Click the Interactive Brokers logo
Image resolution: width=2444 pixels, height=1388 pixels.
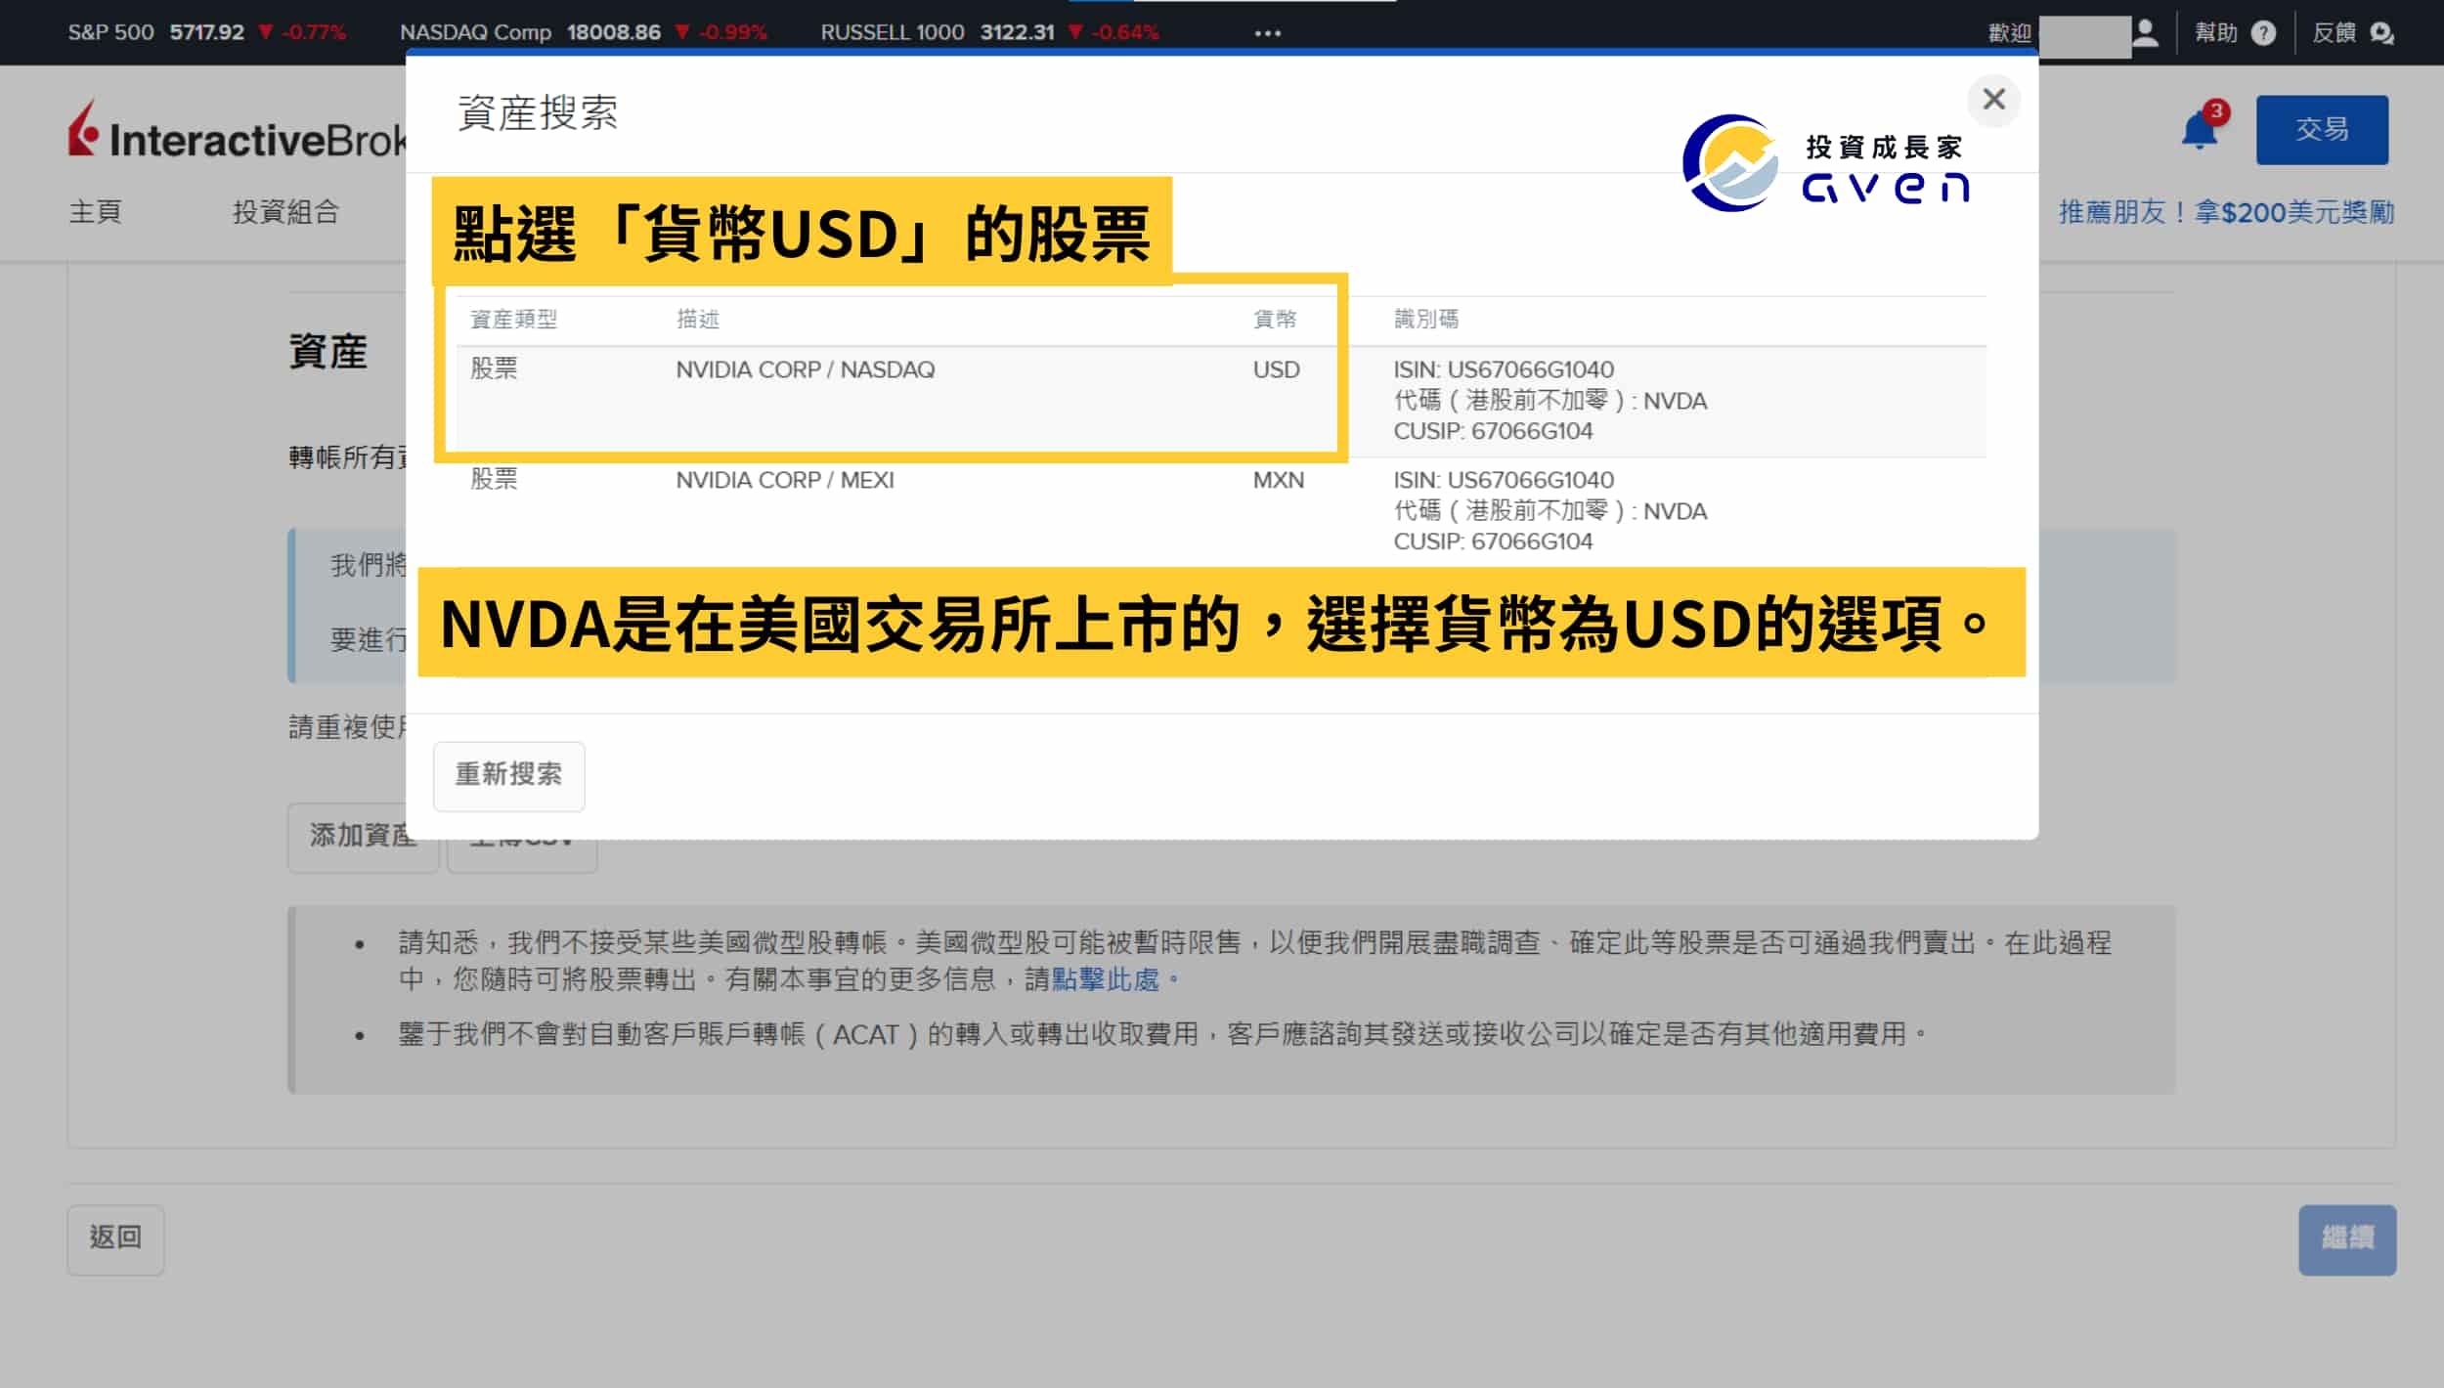click(x=238, y=130)
